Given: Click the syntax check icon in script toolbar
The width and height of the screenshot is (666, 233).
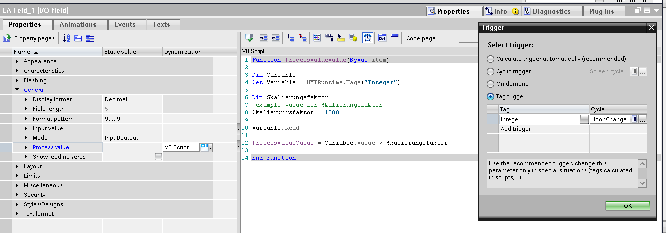Looking at the screenshot, I should tap(249, 38).
